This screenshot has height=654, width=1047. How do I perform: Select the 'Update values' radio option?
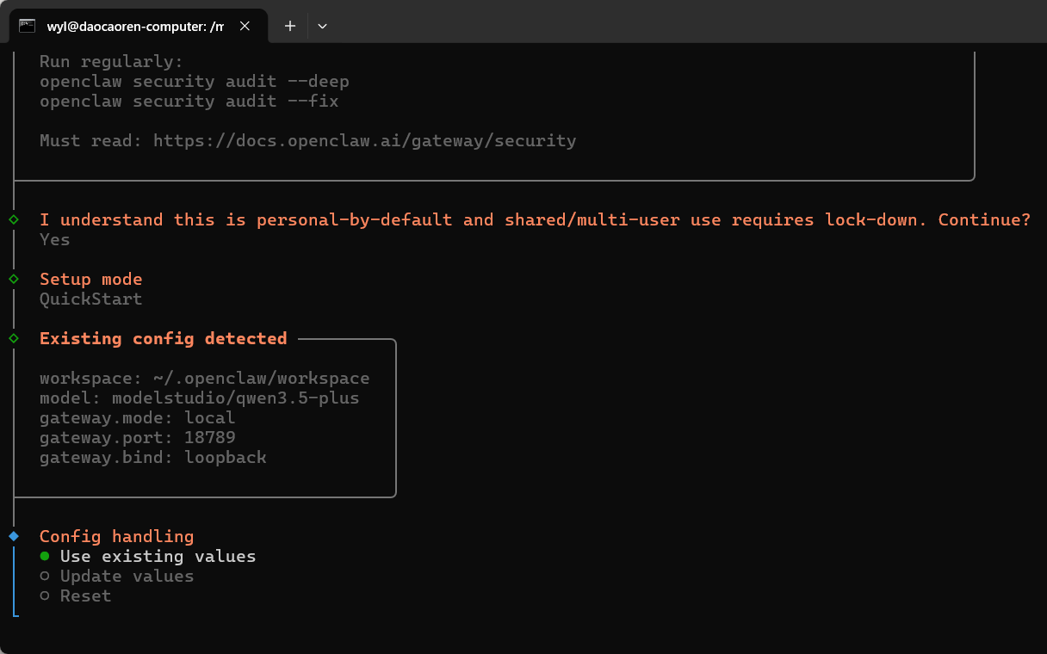pos(116,577)
